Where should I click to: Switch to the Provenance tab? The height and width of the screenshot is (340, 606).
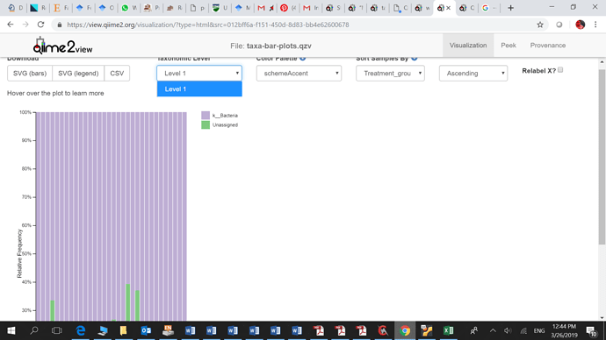(548, 45)
